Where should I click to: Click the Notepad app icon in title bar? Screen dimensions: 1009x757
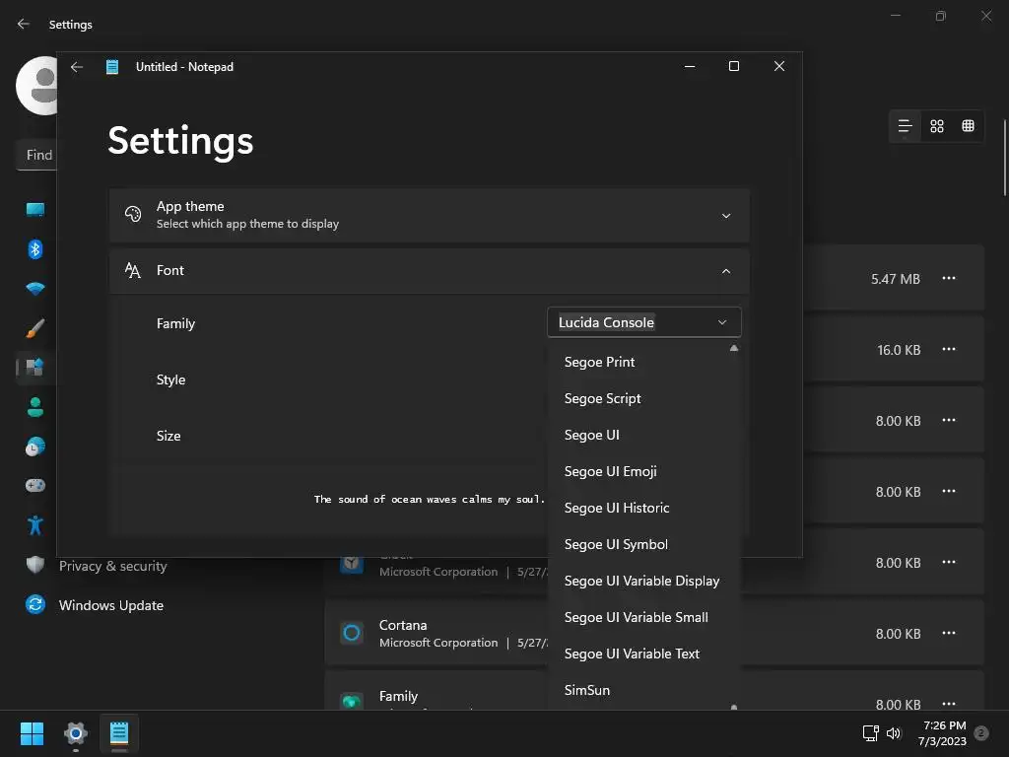(112, 66)
